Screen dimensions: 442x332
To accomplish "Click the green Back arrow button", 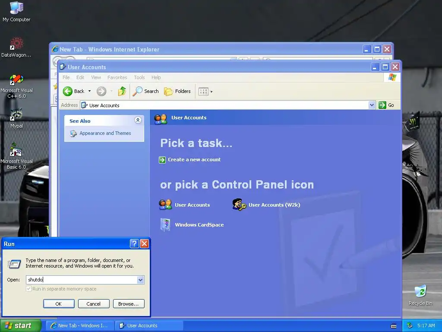I will click(73, 91).
